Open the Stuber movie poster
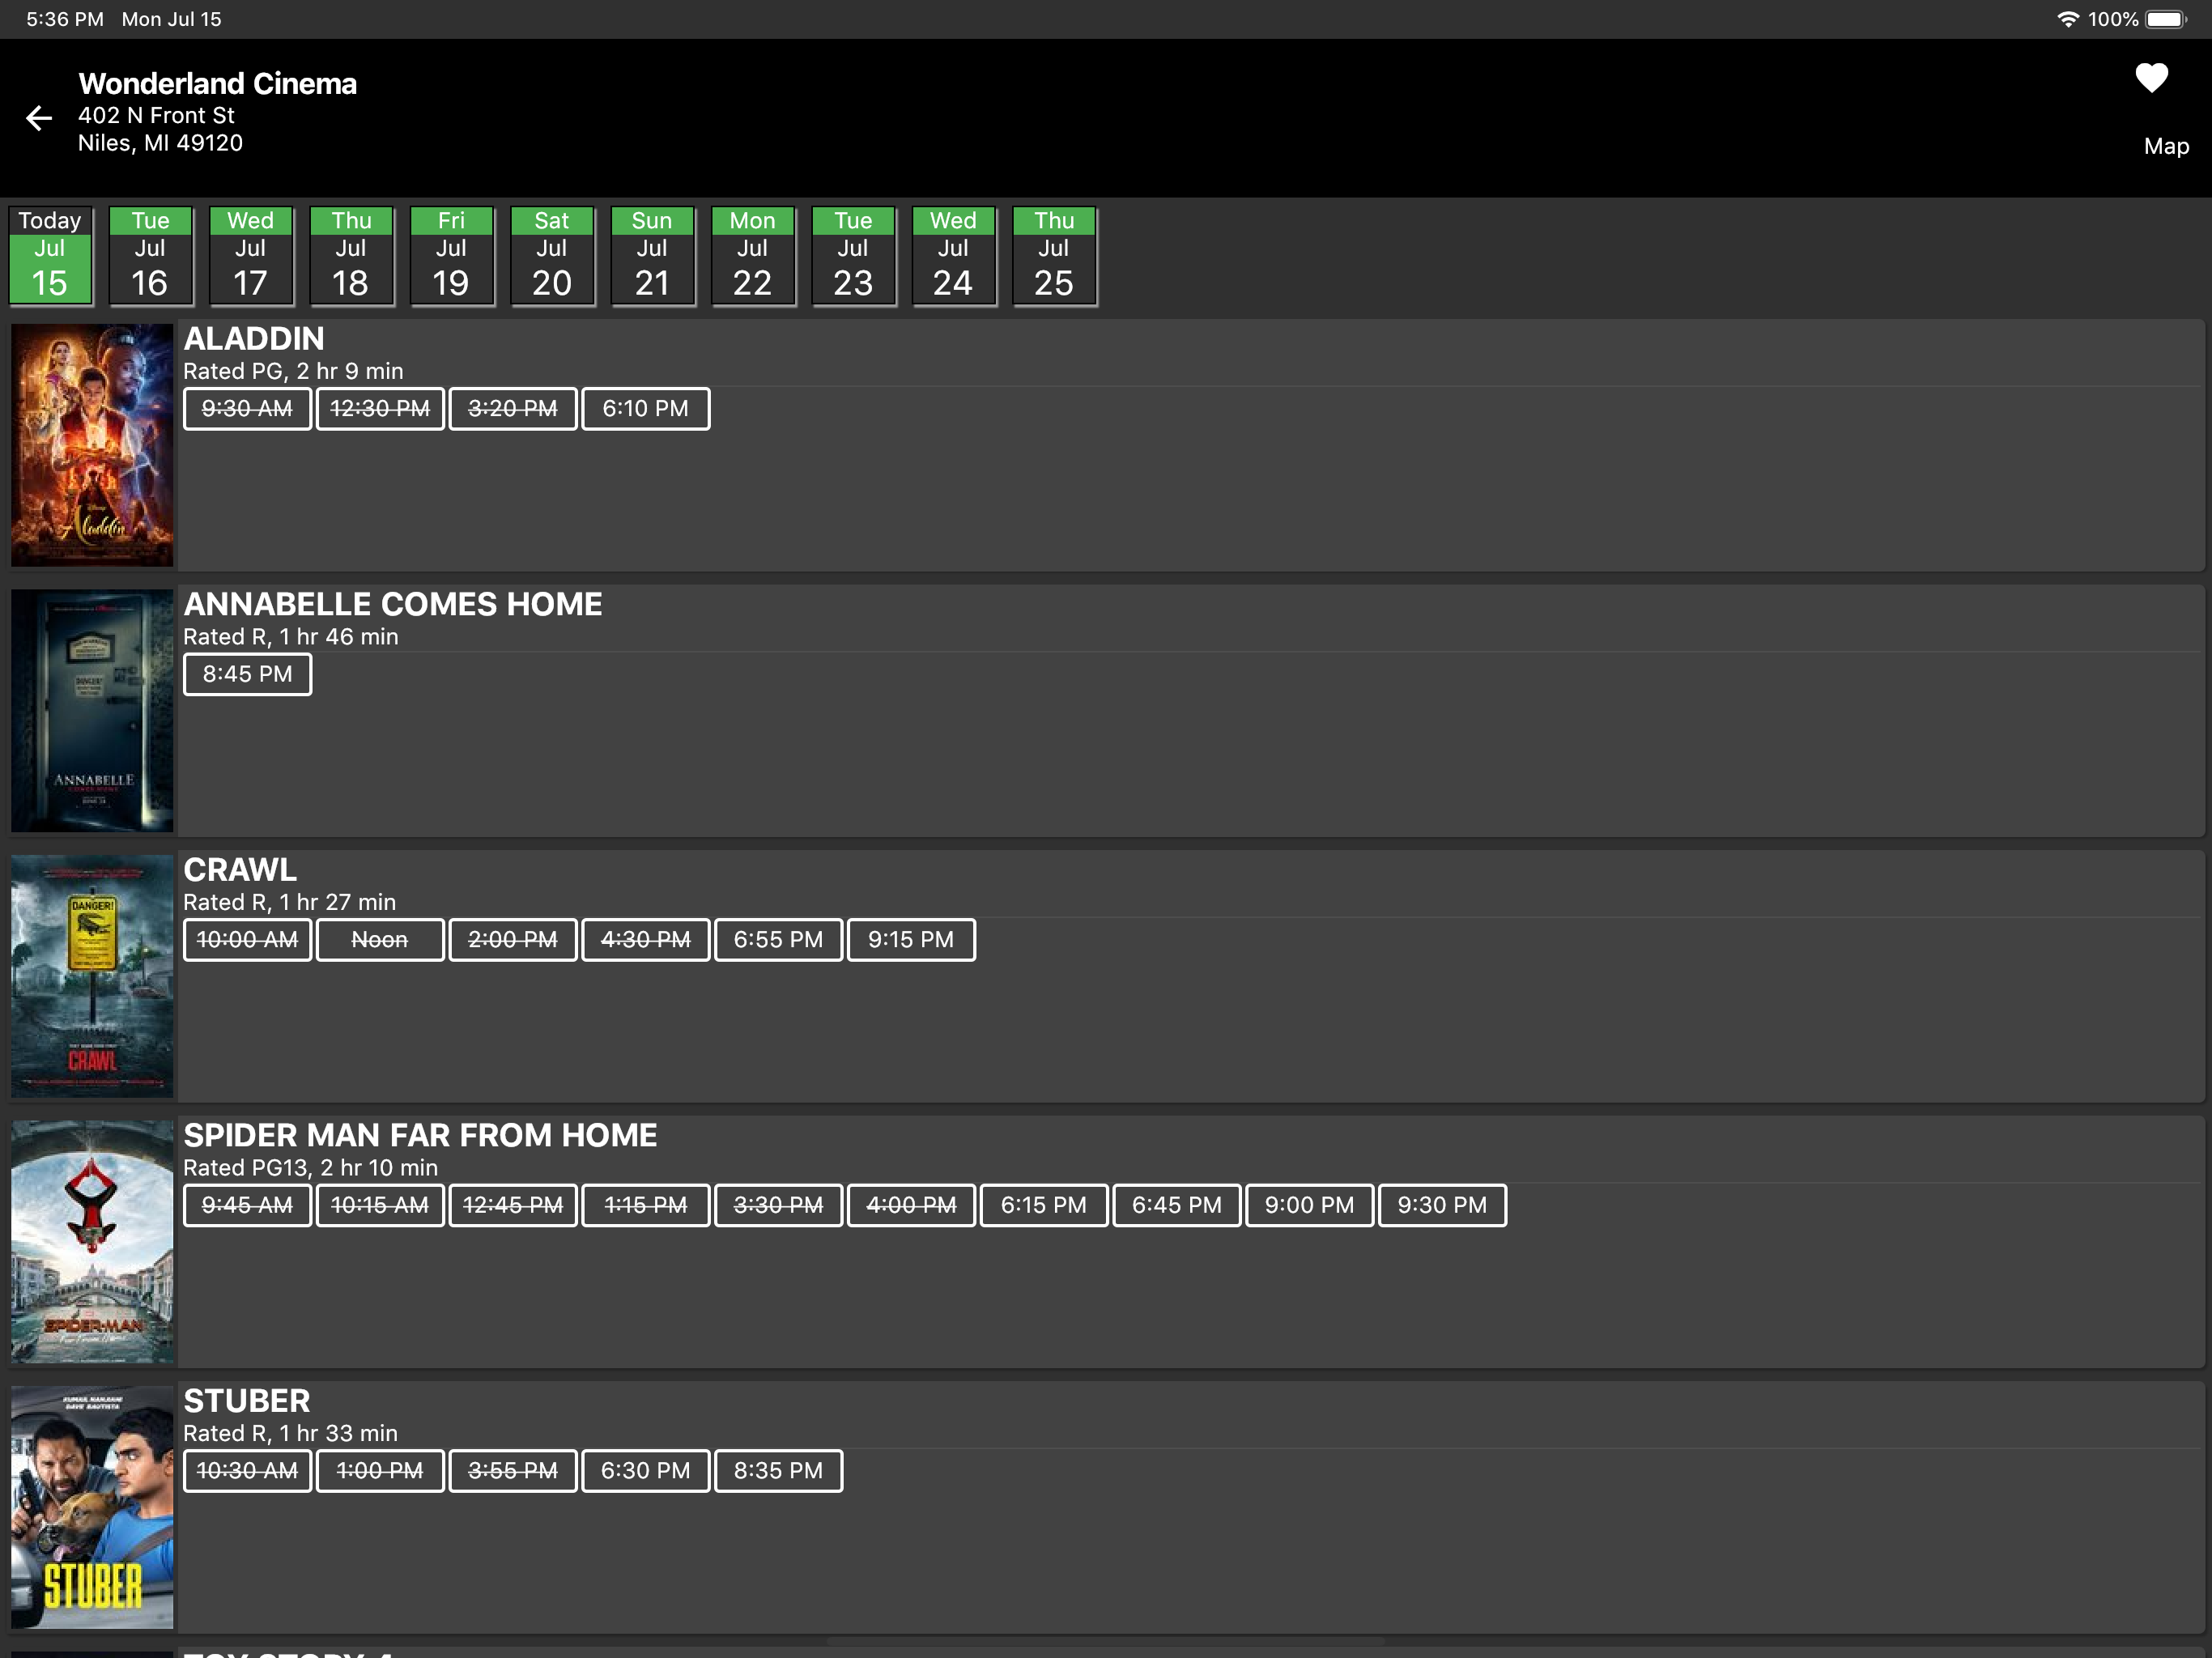This screenshot has height=1658, width=2212. click(x=92, y=1507)
